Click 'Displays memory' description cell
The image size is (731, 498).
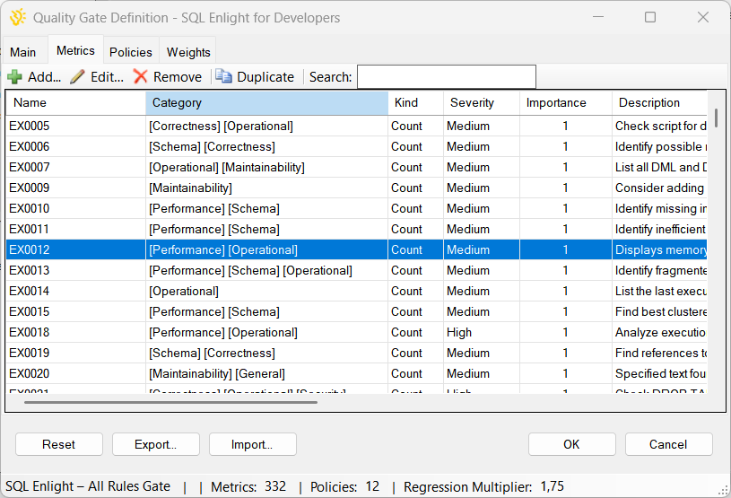click(659, 249)
